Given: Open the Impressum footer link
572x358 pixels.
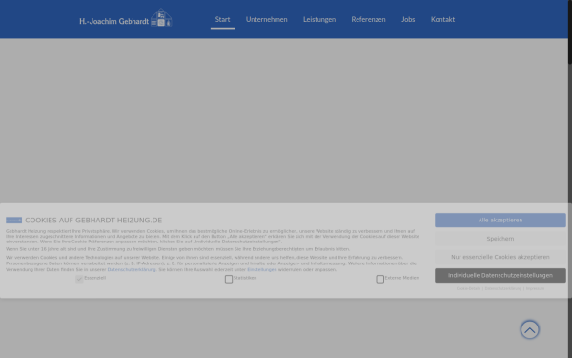Looking at the screenshot, I should (x=535, y=288).
